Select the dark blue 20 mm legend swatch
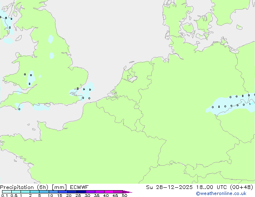Viewport: 255px width, 197px height. pyautogui.click(x=73, y=192)
